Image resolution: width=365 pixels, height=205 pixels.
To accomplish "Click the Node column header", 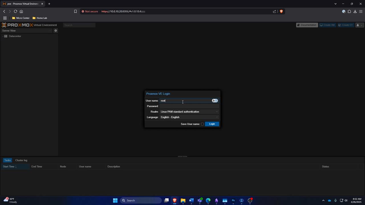I will (67, 167).
